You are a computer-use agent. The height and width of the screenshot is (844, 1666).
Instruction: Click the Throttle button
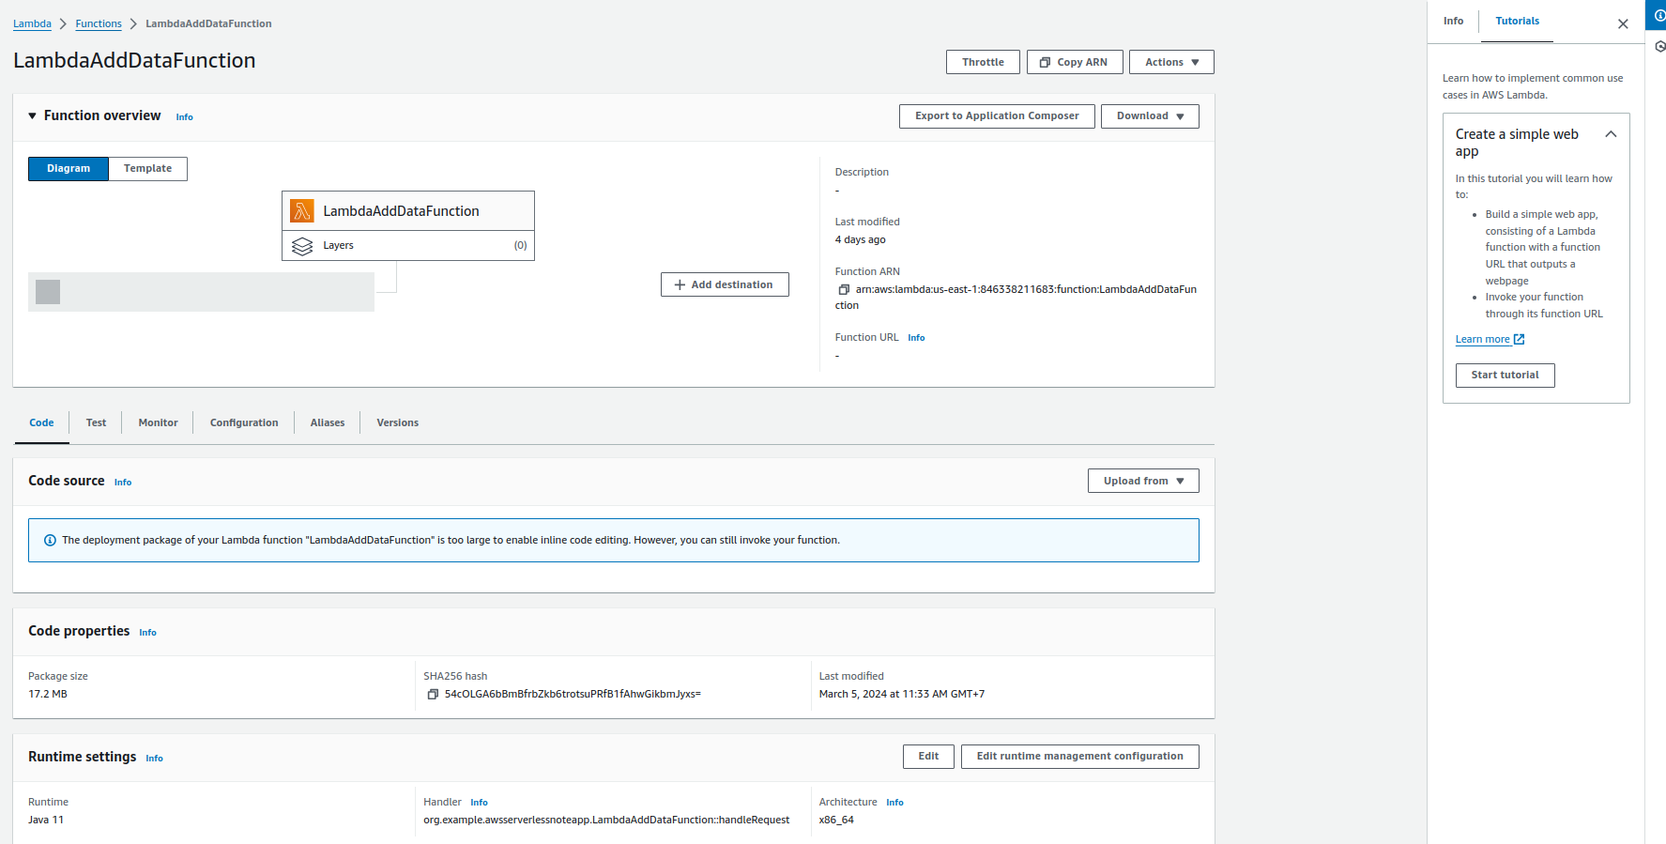coord(983,62)
